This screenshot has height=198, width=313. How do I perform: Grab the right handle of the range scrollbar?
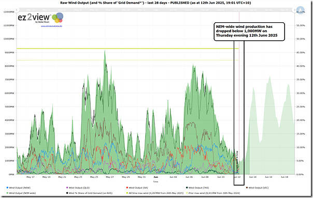(294, 9)
